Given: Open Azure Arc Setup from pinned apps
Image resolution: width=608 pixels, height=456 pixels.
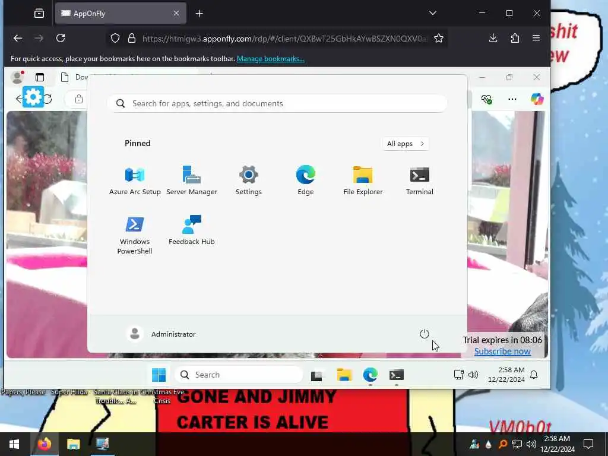Looking at the screenshot, I should point(135,180).
